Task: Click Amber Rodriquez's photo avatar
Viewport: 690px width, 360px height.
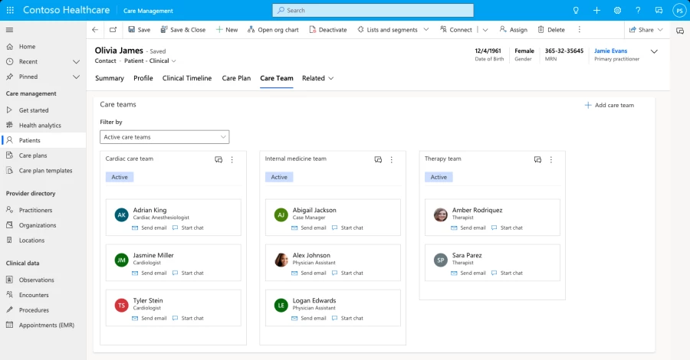Action: 441,214
